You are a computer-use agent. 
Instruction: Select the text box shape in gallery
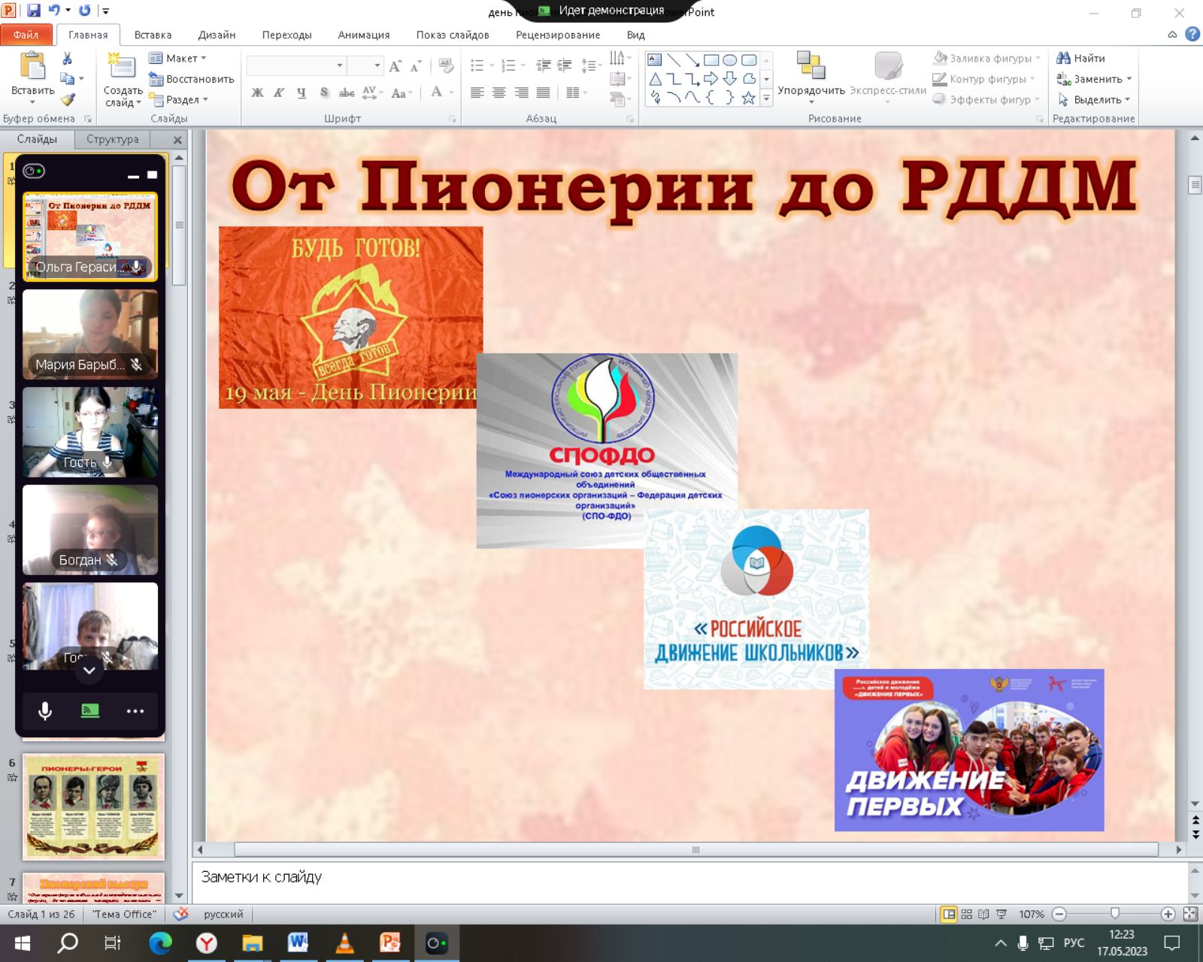click(655, 60)
